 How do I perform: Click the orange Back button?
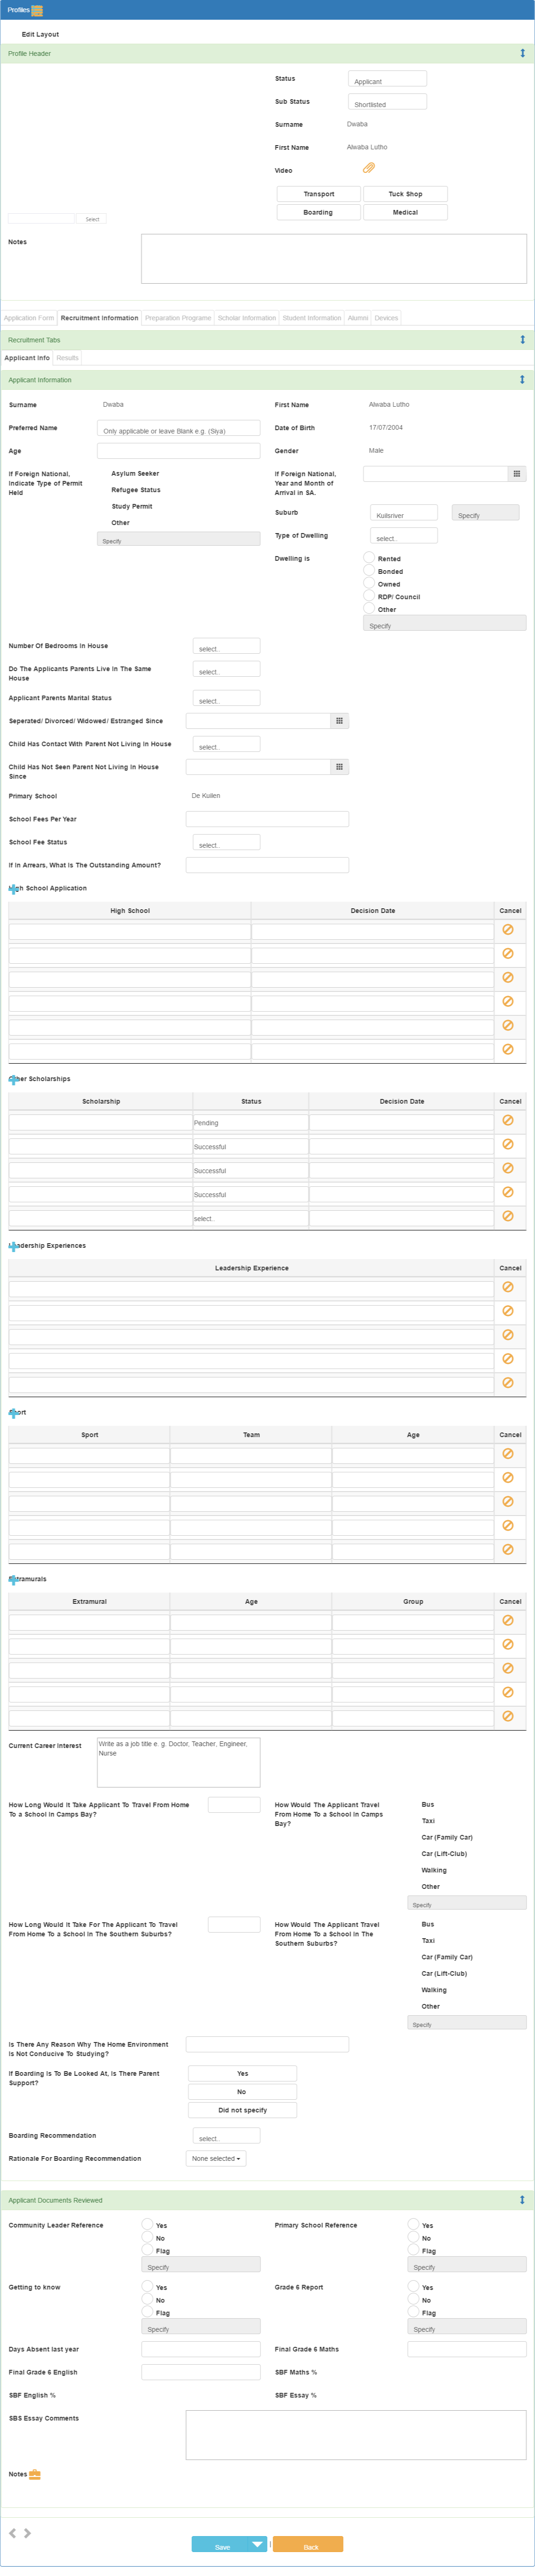[x=308, y=2544]
